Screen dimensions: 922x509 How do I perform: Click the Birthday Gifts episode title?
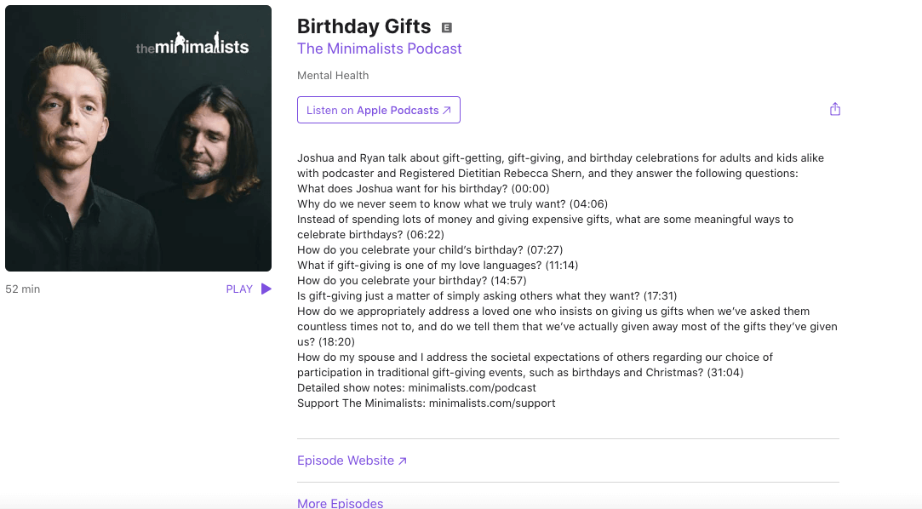[364, 26]
